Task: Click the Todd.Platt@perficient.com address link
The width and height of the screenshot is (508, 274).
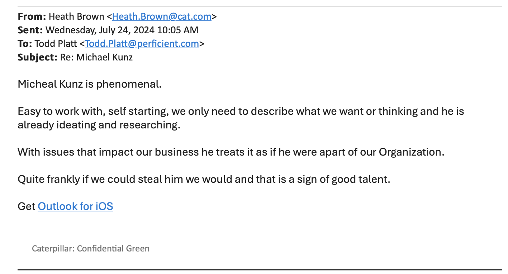Action: coord(142,44)
